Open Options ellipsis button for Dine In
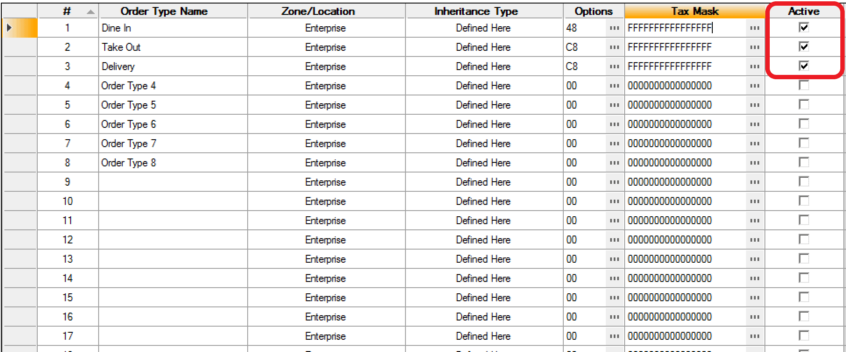 tap(614, 28)
